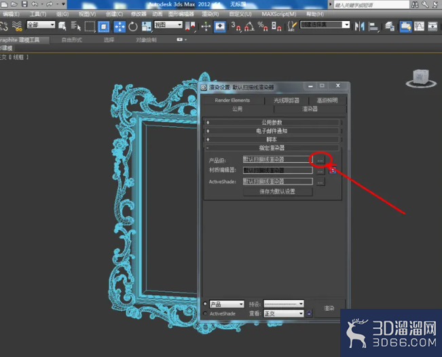The image size is (442, 357).
Task: Click the ... button to choose 产品级 renderer
Action: click(320, 159)
